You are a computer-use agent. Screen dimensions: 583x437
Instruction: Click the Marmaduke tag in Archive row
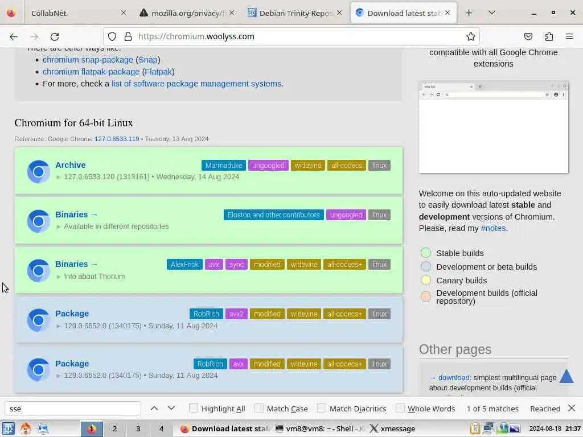pyautogui.click(x=223, y=166)
